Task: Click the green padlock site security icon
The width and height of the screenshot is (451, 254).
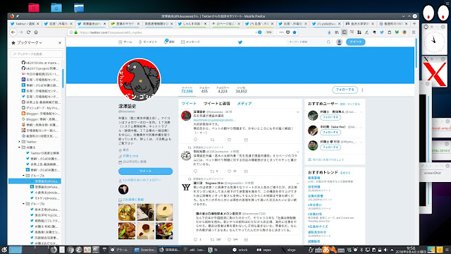Action: 75,32
